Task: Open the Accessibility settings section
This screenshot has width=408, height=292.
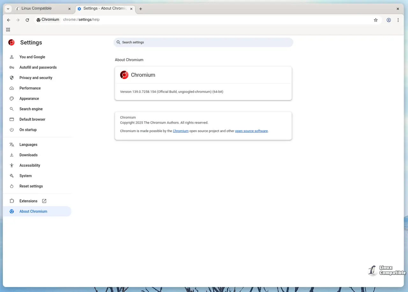Action: pos(30,165)
